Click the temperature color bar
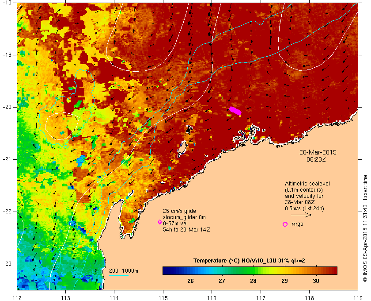The height and width of the screenshot is (301, 371). pos(250,270)
